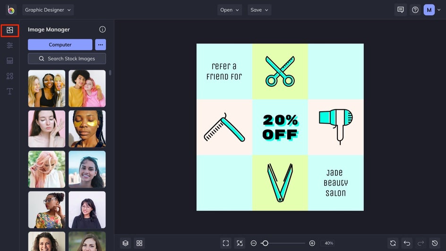The image size is (446, 251).
Task: Open more upload options ellipsis button
Action: pos(101,44)
